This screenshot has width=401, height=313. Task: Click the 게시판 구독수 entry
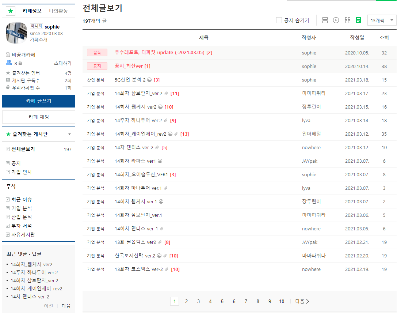point(39,80)
